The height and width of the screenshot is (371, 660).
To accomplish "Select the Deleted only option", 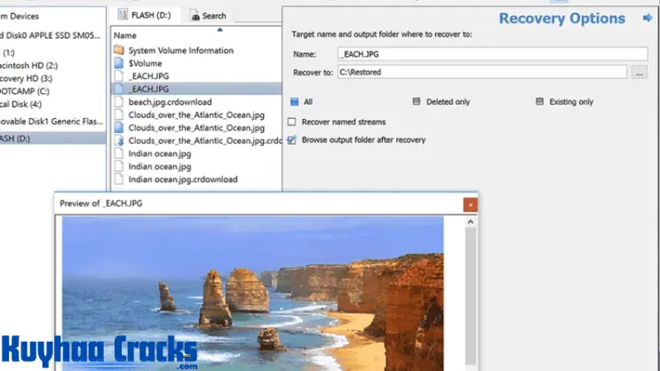I will point(417,102).
